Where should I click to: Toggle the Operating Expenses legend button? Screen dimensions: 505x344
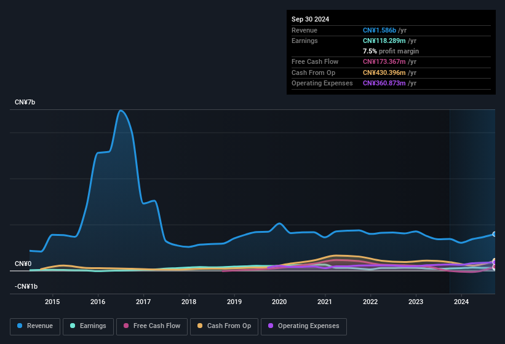pyautogui.click(x=304, y=326)
